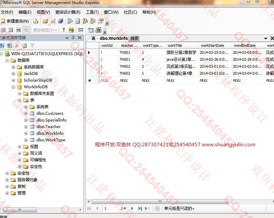Open the 视图(V) menu
The height and width of the screenshot is (218, 274).
tap(43, 12)
